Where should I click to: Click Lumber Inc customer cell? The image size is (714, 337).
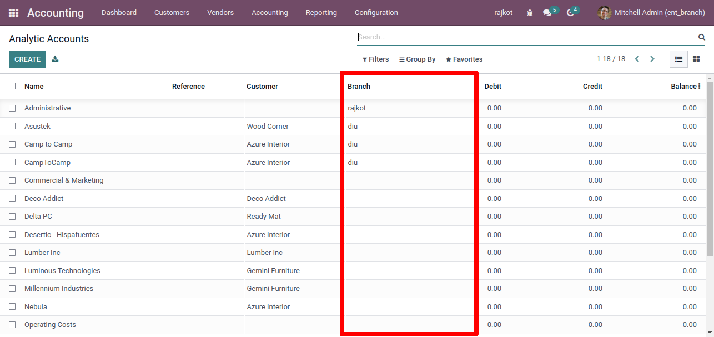click(x=265, y=253)
